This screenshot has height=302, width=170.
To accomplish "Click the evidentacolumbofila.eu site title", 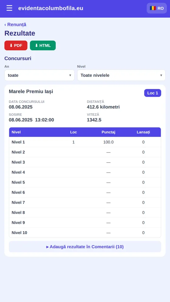I will coord(51,8).
